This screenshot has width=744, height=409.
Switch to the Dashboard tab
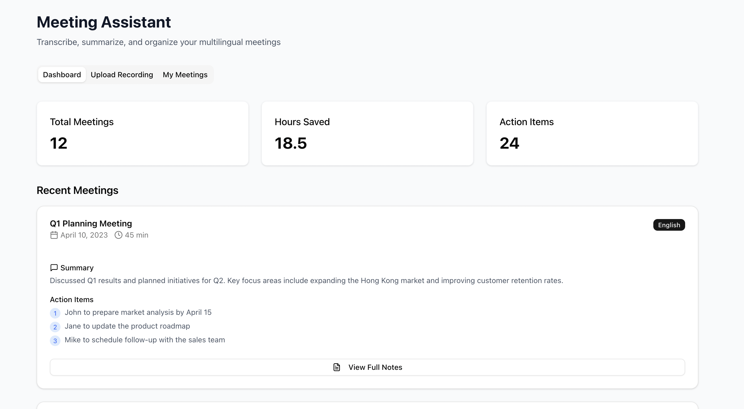click(x=62, y=75)
